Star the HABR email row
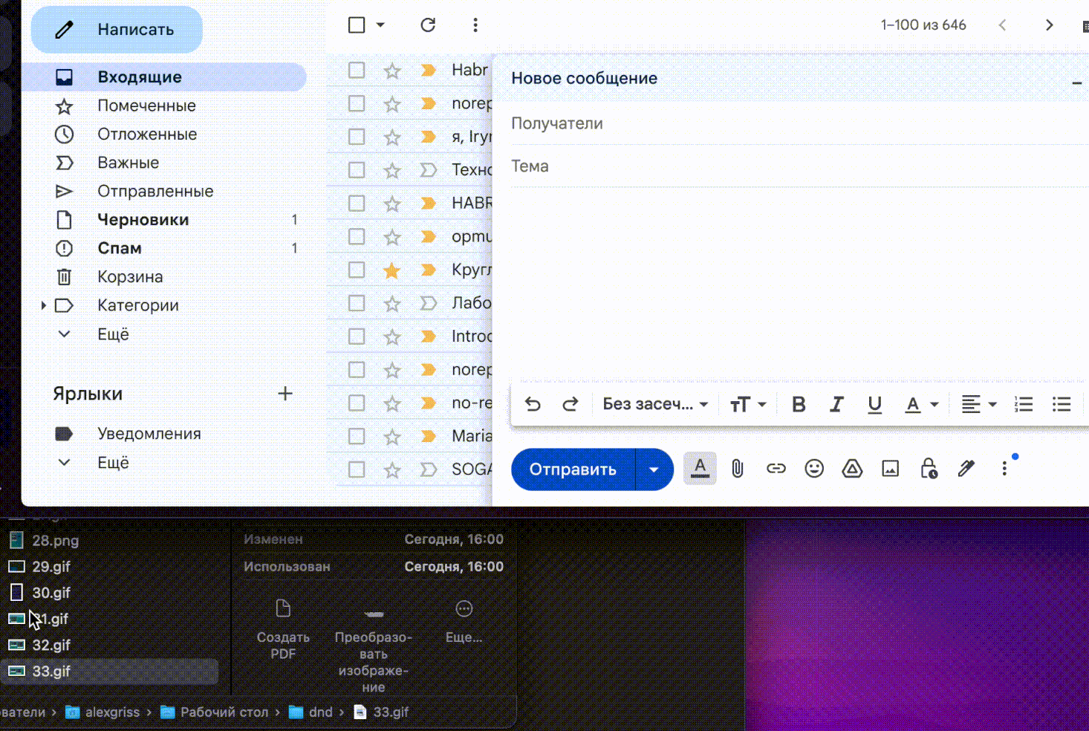1089x731 pixels. click(392, 204)
